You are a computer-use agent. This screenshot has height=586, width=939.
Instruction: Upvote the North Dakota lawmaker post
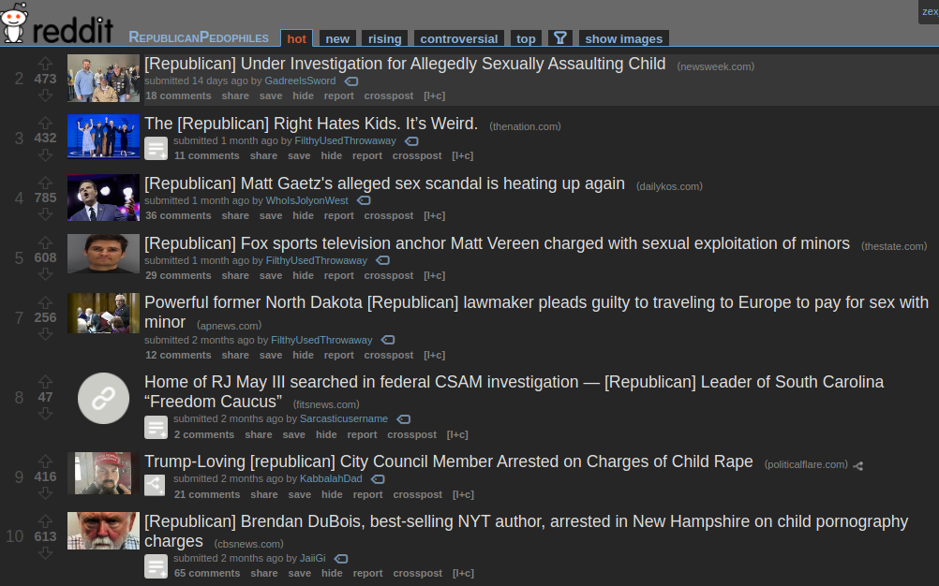[46, 302]
